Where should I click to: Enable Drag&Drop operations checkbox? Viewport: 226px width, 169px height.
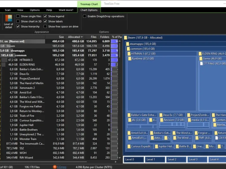click(84, 16)
